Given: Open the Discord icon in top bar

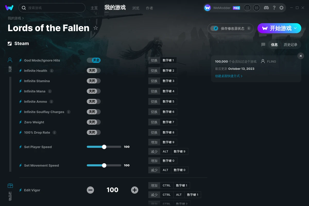Looking at the screenshot, I should point(267,8).
